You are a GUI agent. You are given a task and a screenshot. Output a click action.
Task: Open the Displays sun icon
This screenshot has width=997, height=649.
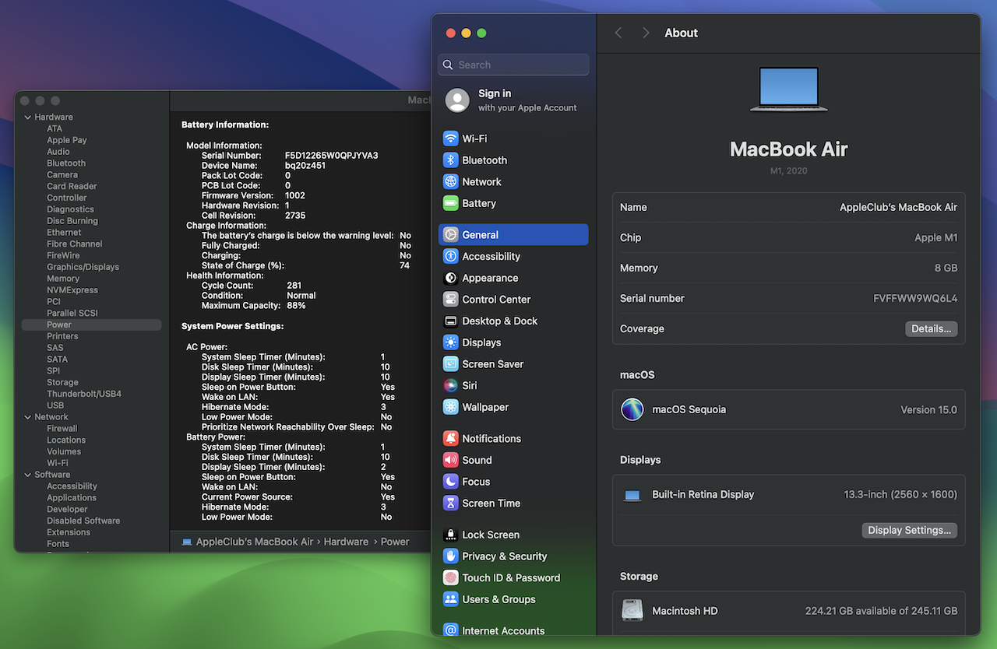point(450,342)
